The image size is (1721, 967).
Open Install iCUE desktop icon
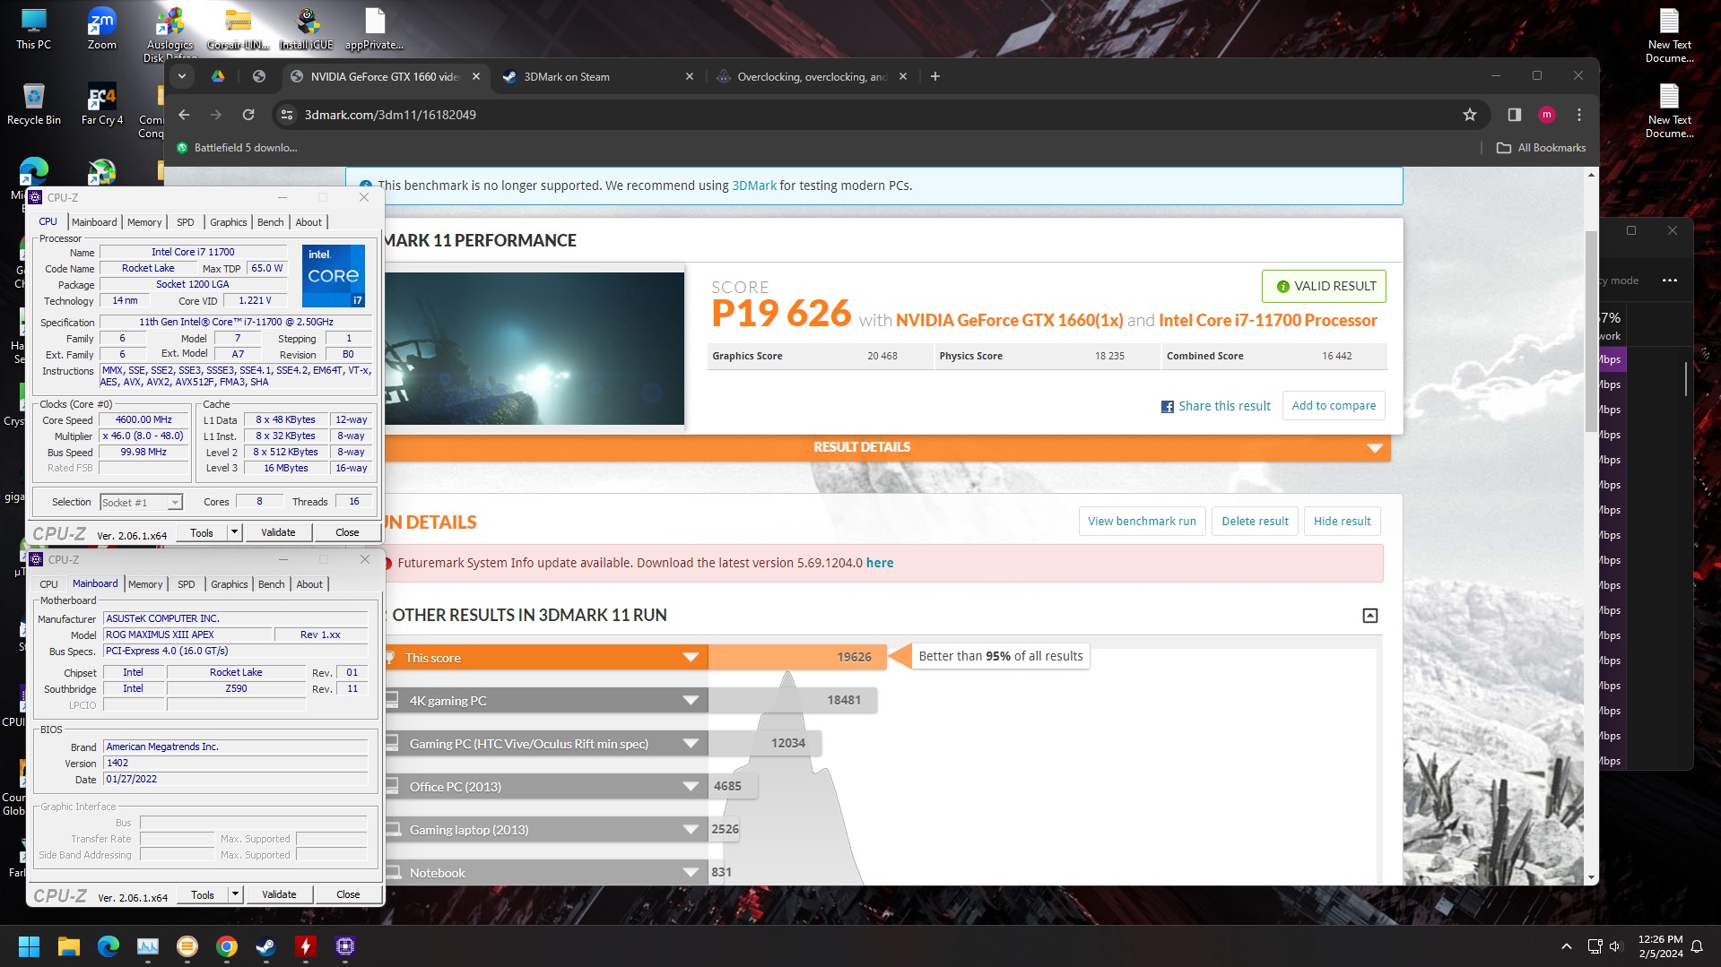(x=306, y=29)
